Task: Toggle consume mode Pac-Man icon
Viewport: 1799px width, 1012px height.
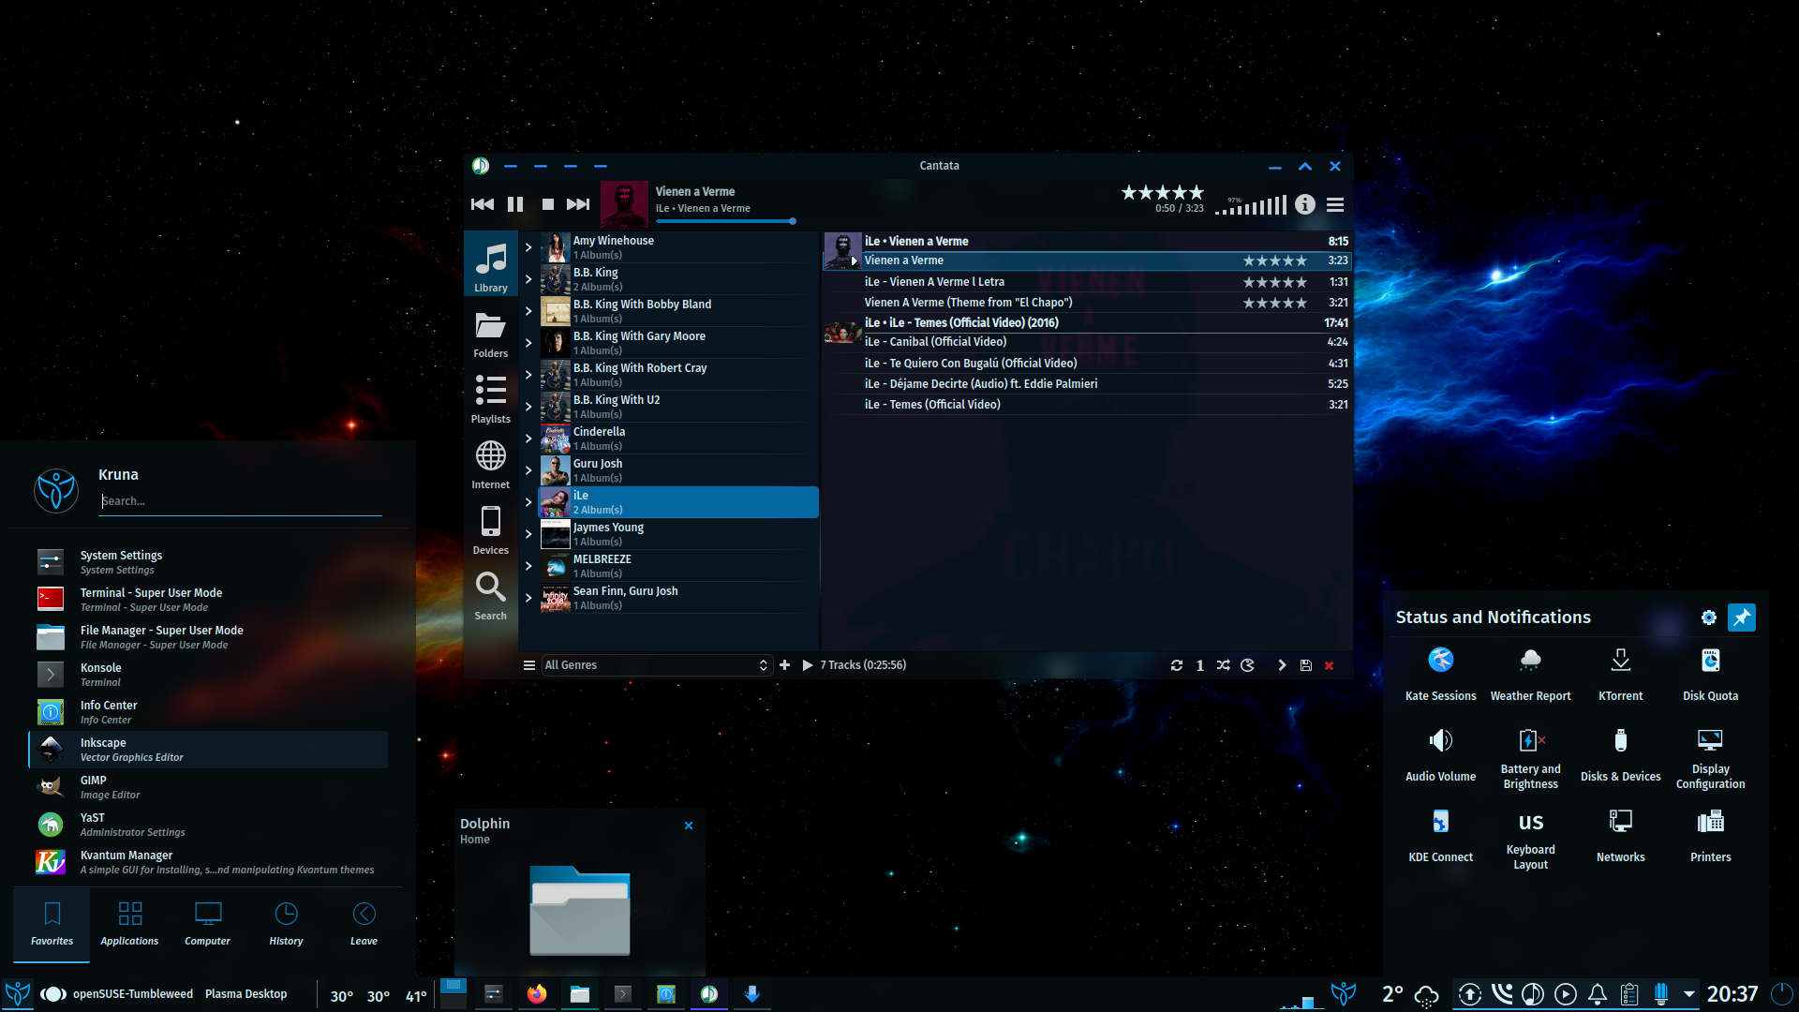Action: point(1248,665)
